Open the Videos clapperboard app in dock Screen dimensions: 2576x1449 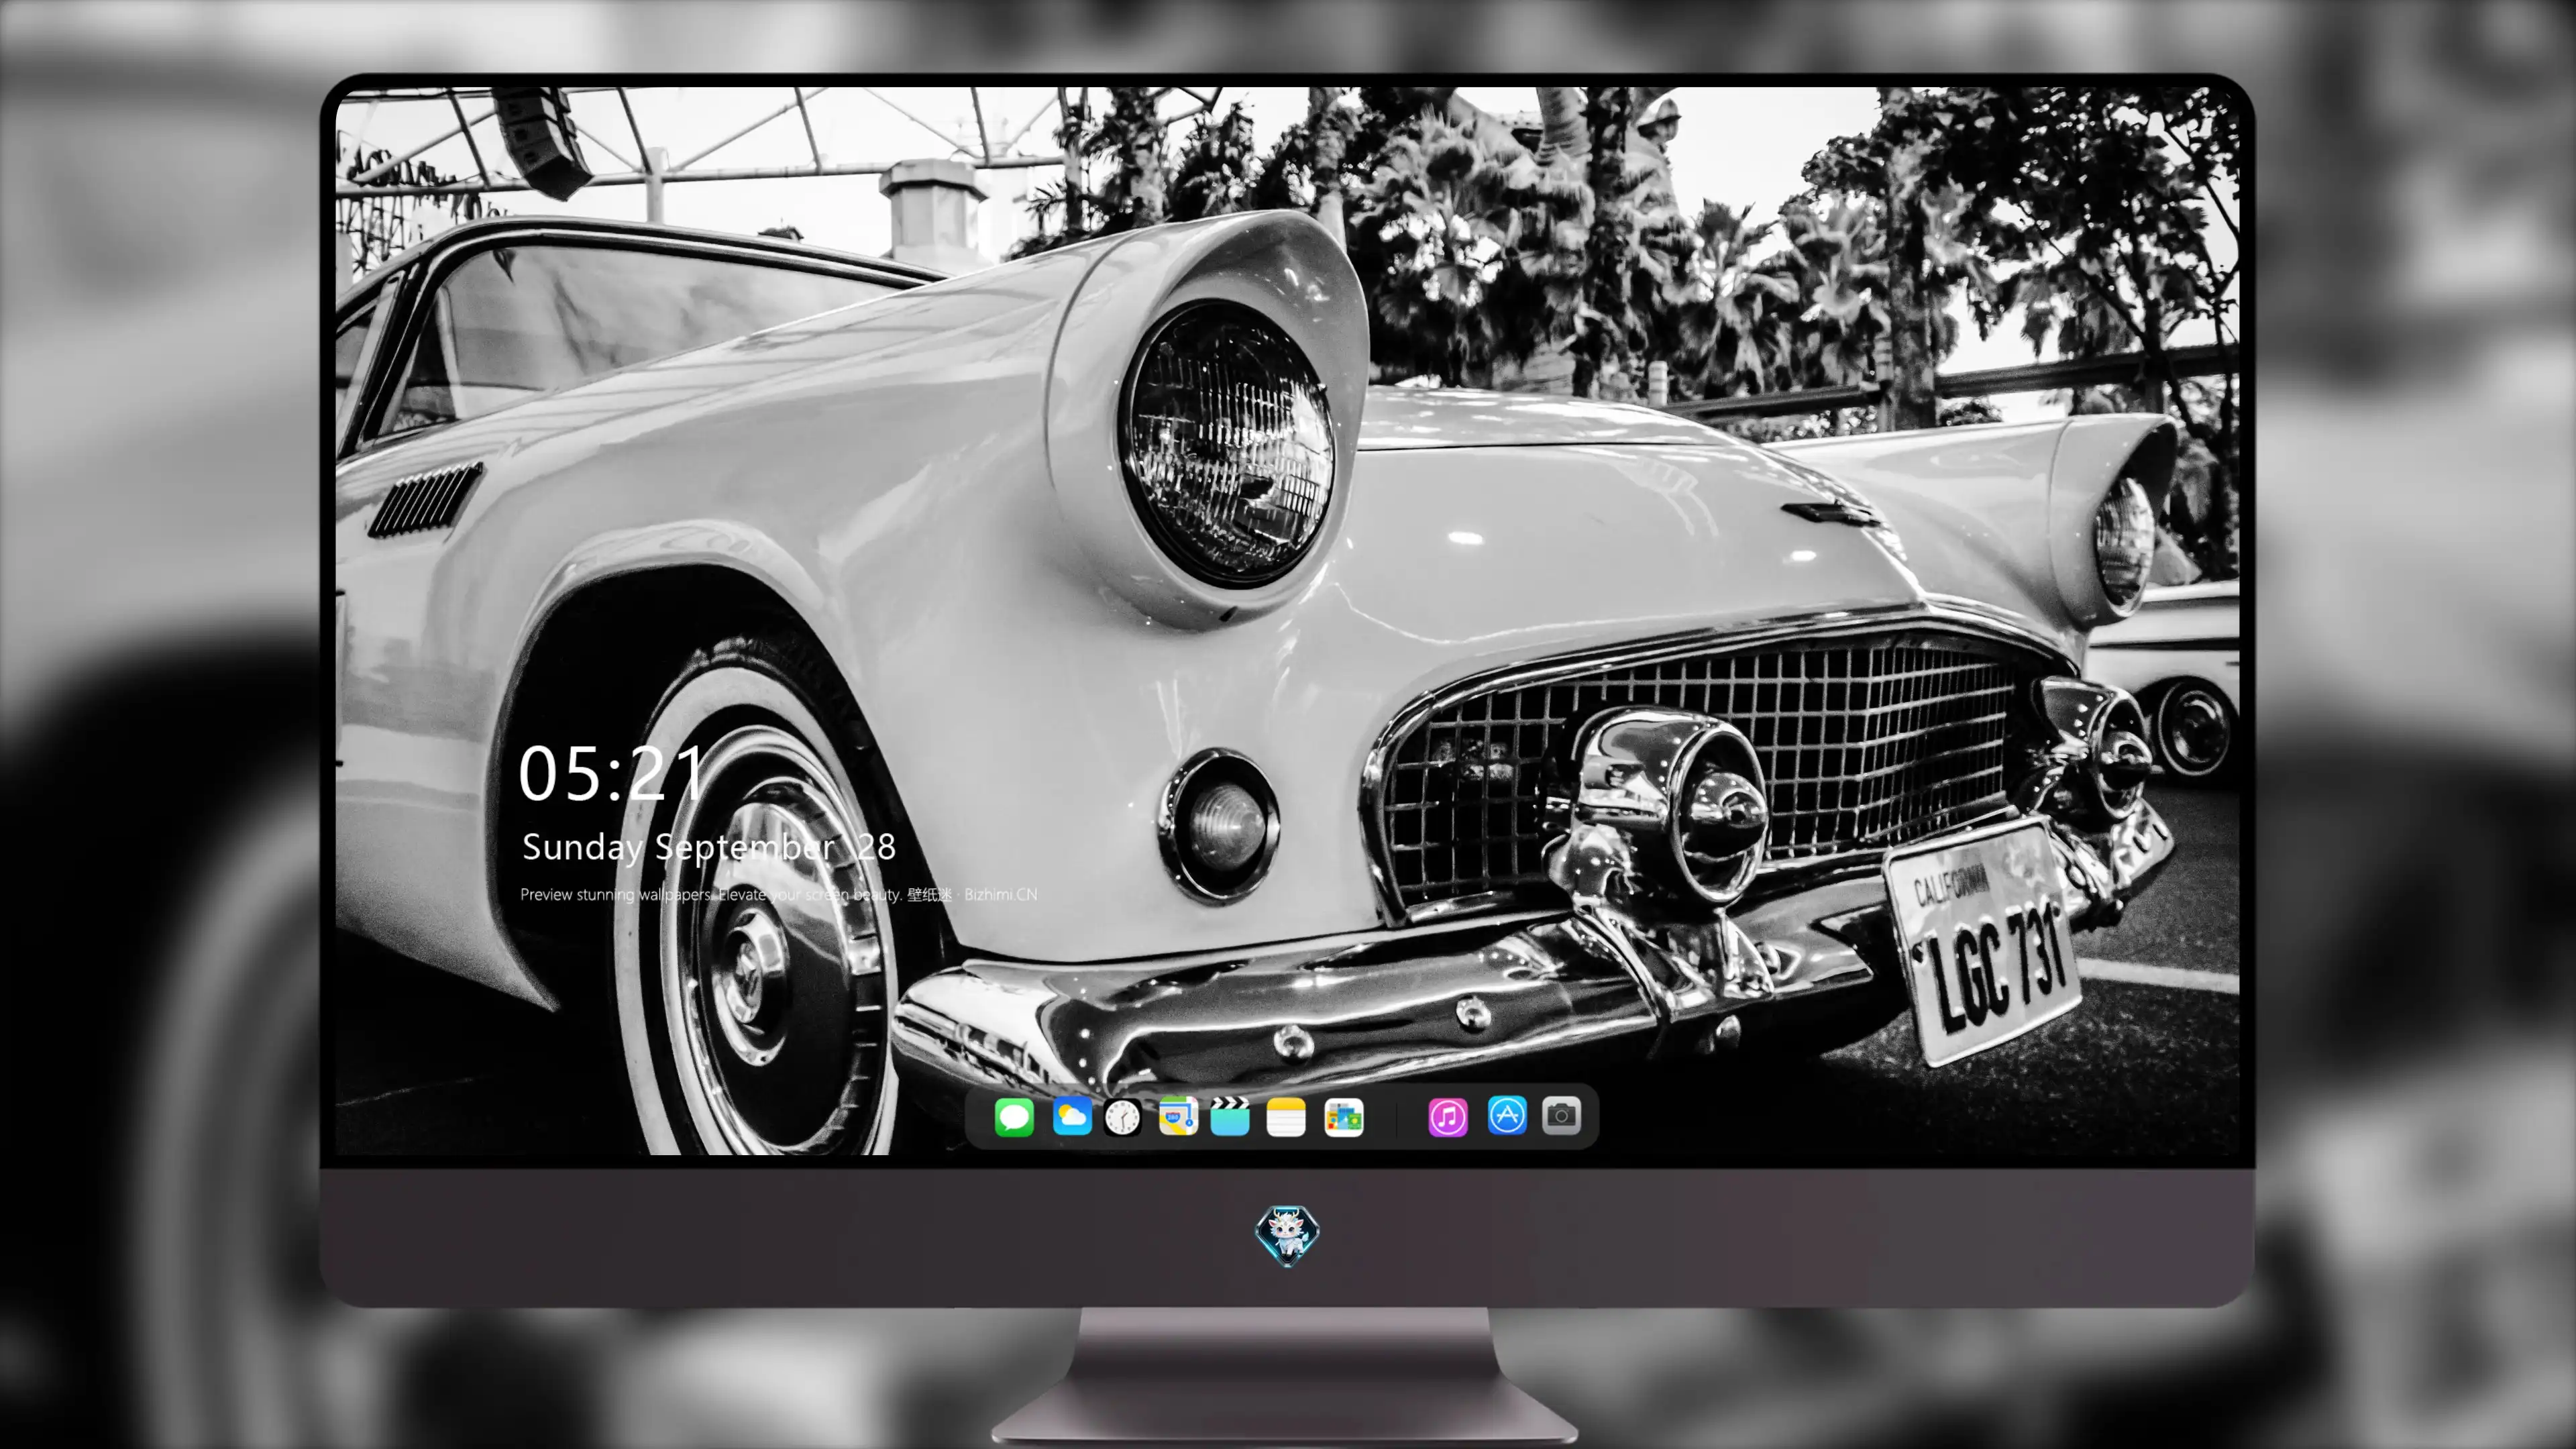(x=1230, y=1117)
